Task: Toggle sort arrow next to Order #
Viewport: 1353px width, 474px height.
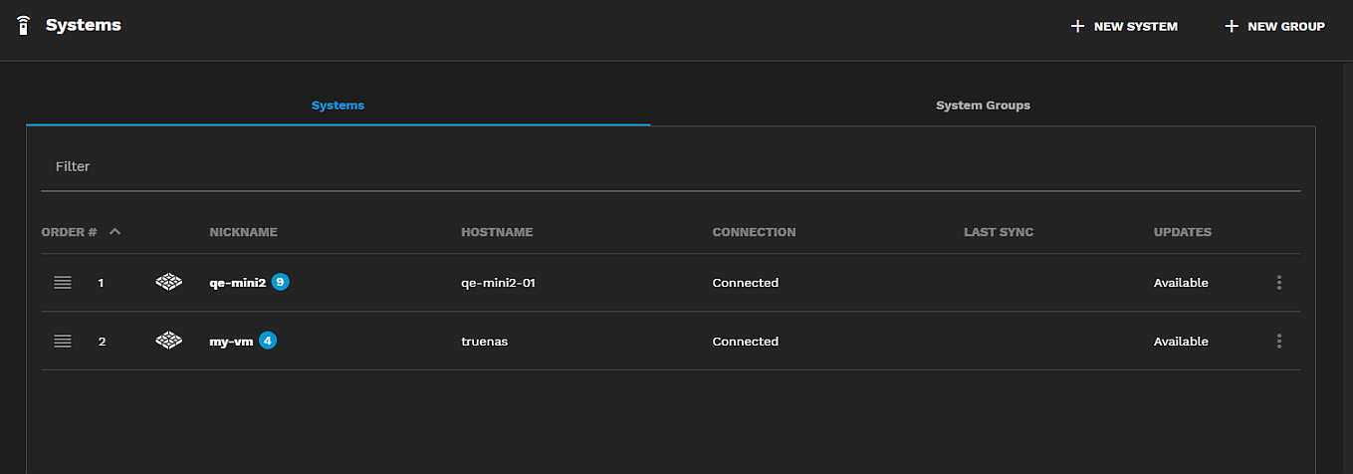Action: point(114,232)
